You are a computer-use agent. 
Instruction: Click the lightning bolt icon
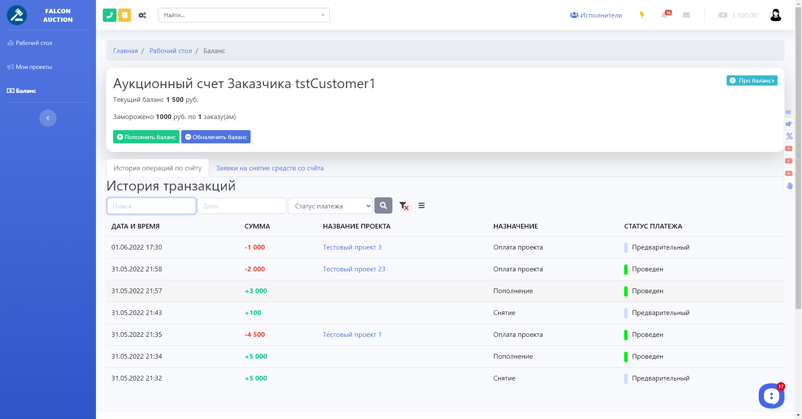pos(642,15)
